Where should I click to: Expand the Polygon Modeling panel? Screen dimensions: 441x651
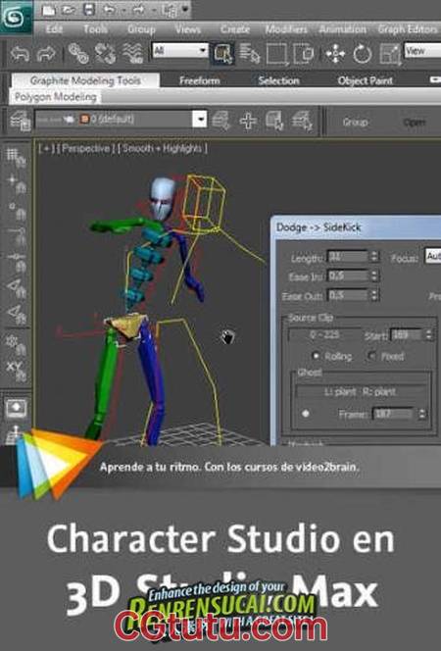[56, 97]
